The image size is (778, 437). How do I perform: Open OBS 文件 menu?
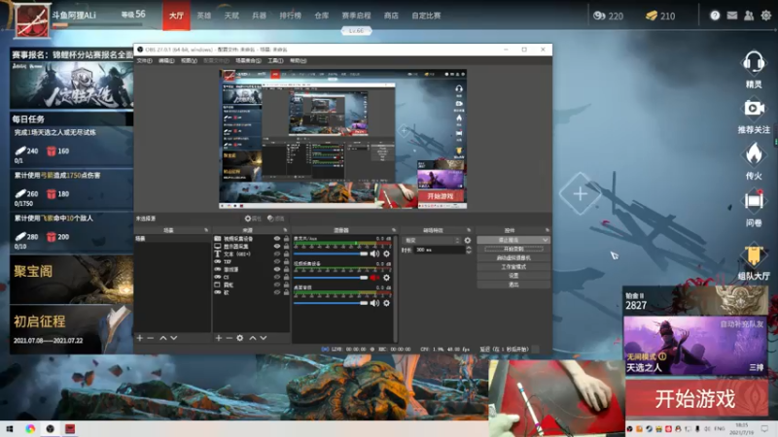click(144, 60)
